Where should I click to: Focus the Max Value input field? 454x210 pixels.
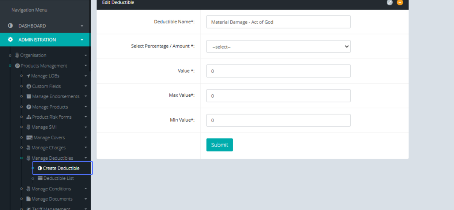click(x=278, y=96)
